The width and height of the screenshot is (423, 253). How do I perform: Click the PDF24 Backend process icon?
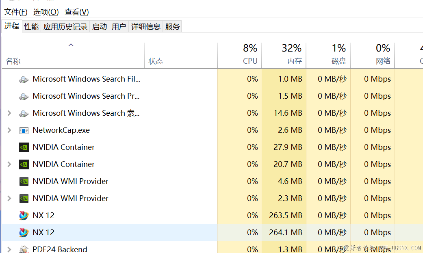24,249
